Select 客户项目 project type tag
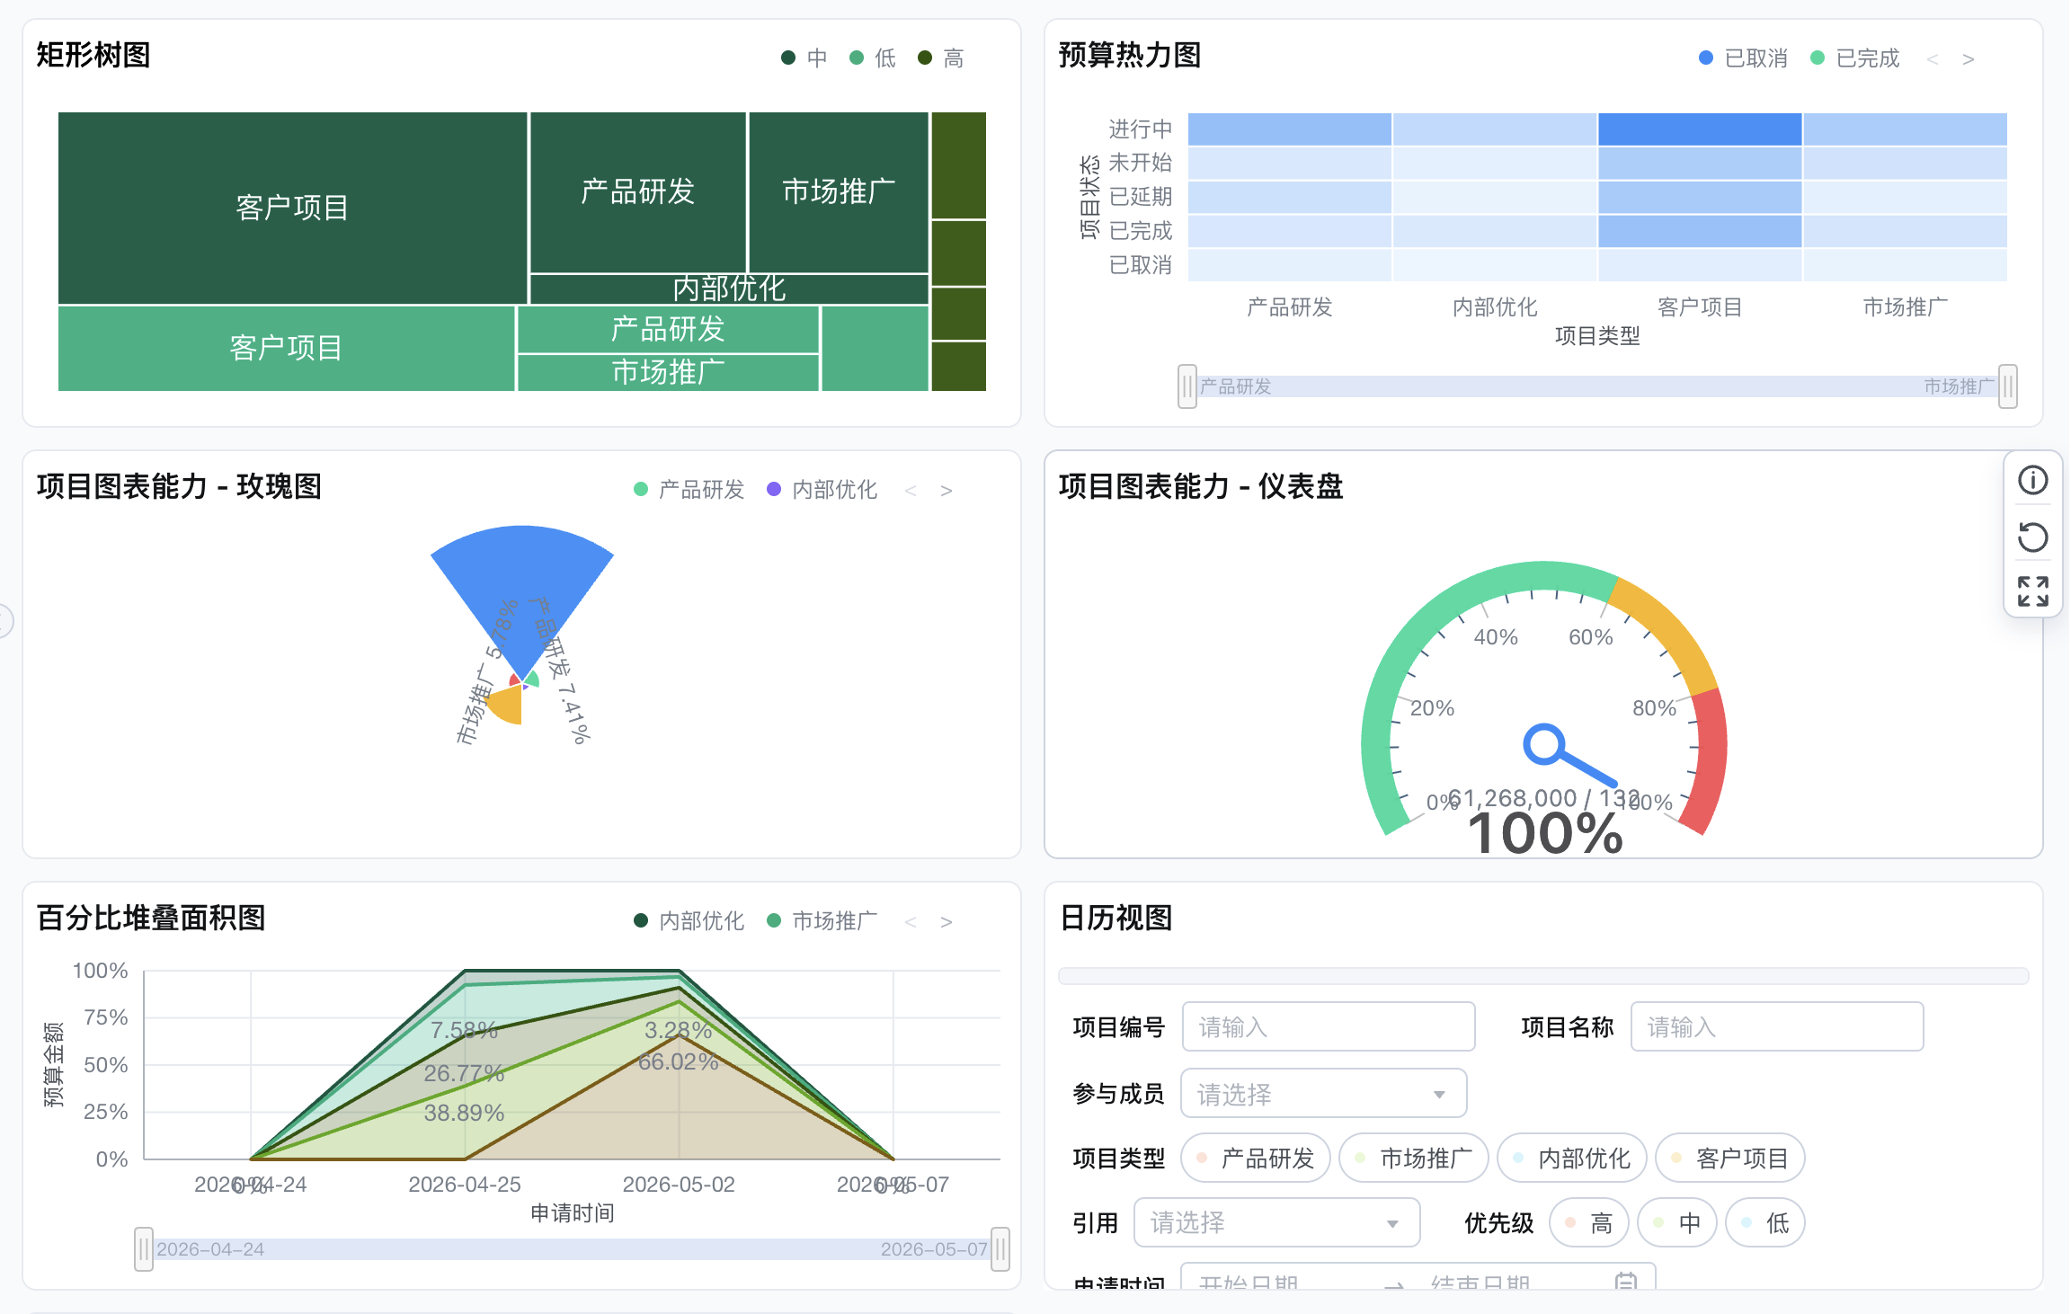The width and height of the screenshot is (2071, 1314). pyautogui.click(x=1730, y=1159)
